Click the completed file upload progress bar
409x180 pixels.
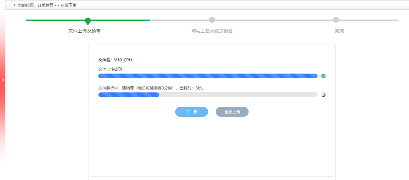click(x=208, y=76)
